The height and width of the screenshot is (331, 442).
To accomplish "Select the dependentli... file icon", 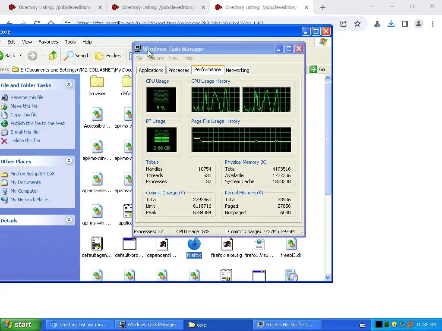I will (162, 244).
